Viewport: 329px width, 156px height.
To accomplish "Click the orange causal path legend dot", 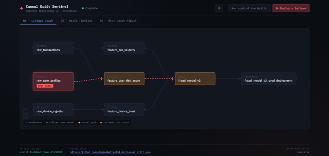I will [x=79, y=123].
